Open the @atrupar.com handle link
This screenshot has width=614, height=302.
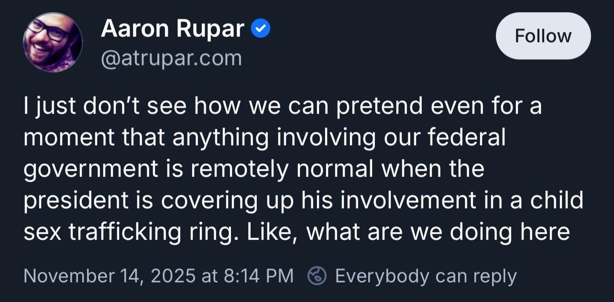click(171, 58)
